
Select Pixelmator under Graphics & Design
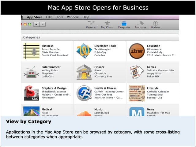[48, 98]
